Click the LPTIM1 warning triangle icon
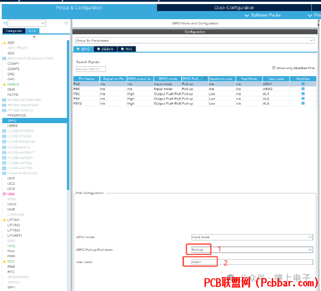Image resolution: width=321 pixels, height=291 pixels. tap(5, 220)
